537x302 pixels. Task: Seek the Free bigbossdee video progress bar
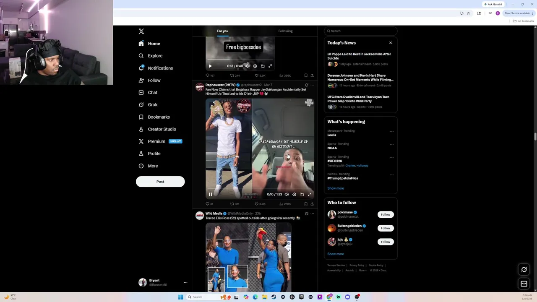point(240,60)
